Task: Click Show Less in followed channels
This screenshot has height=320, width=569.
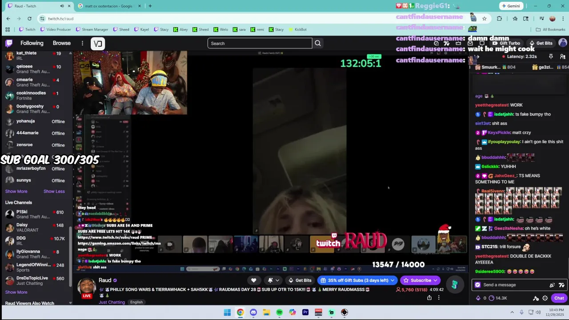Action: [x=54, y=191]
